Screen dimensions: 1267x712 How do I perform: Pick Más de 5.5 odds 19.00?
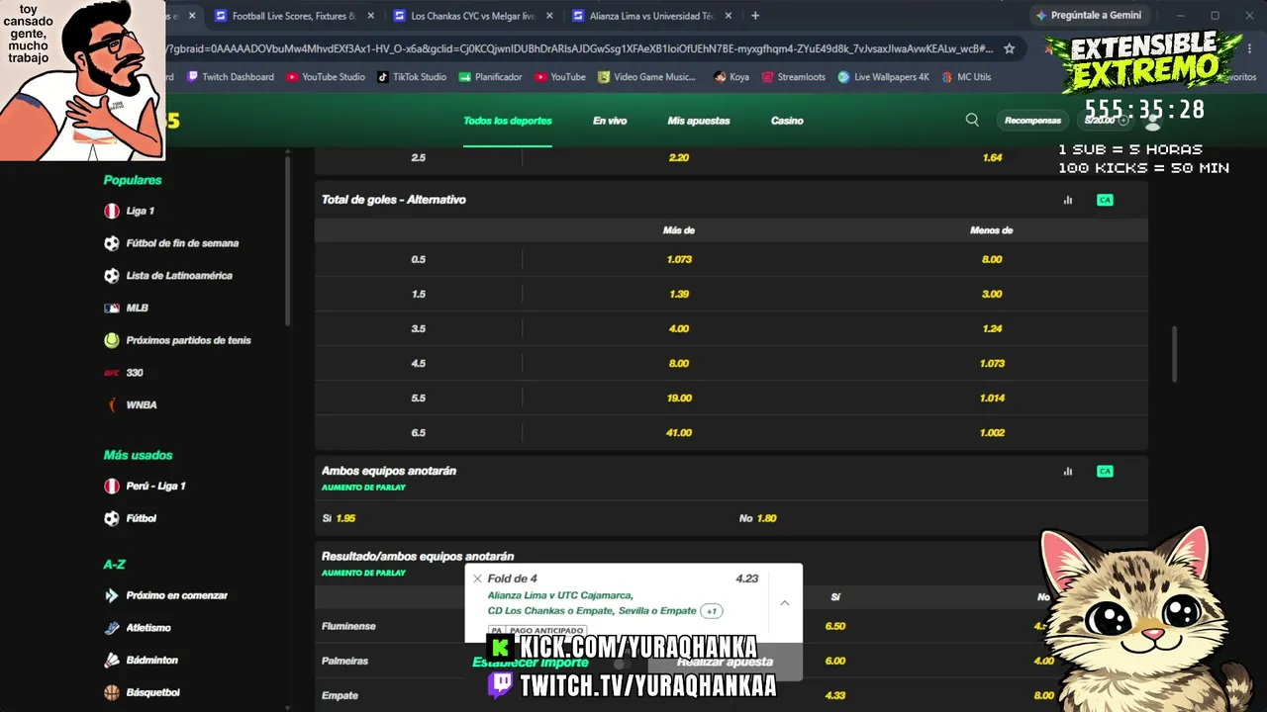(x=679, y=398)
